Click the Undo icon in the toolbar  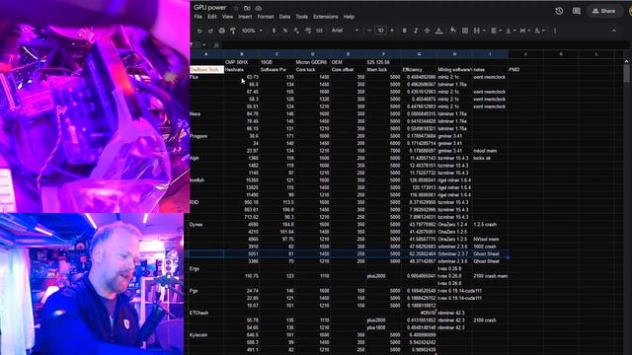coord(199,31)
